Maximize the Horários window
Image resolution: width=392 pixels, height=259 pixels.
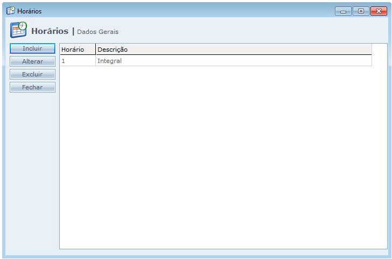point(360,11)
